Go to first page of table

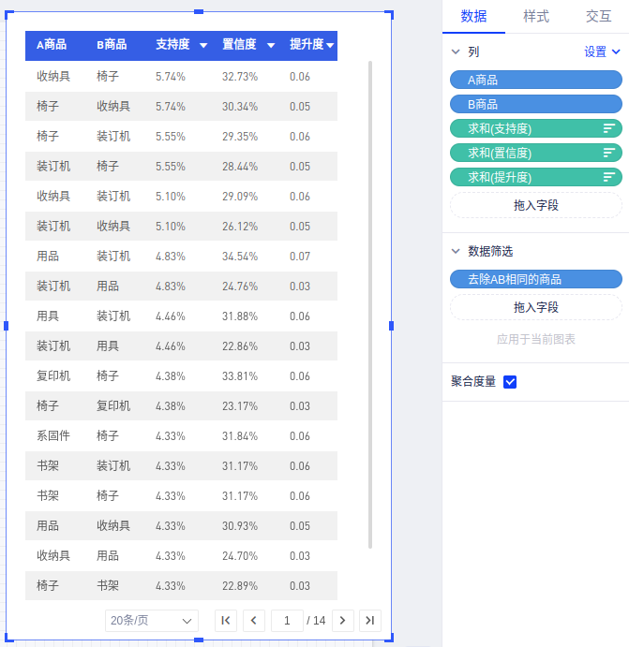(x=226, y=620)
